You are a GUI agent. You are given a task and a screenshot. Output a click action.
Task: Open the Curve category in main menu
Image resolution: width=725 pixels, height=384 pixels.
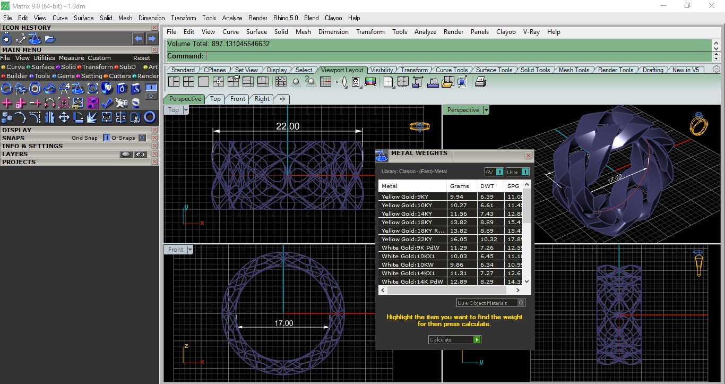pos(13,67)
